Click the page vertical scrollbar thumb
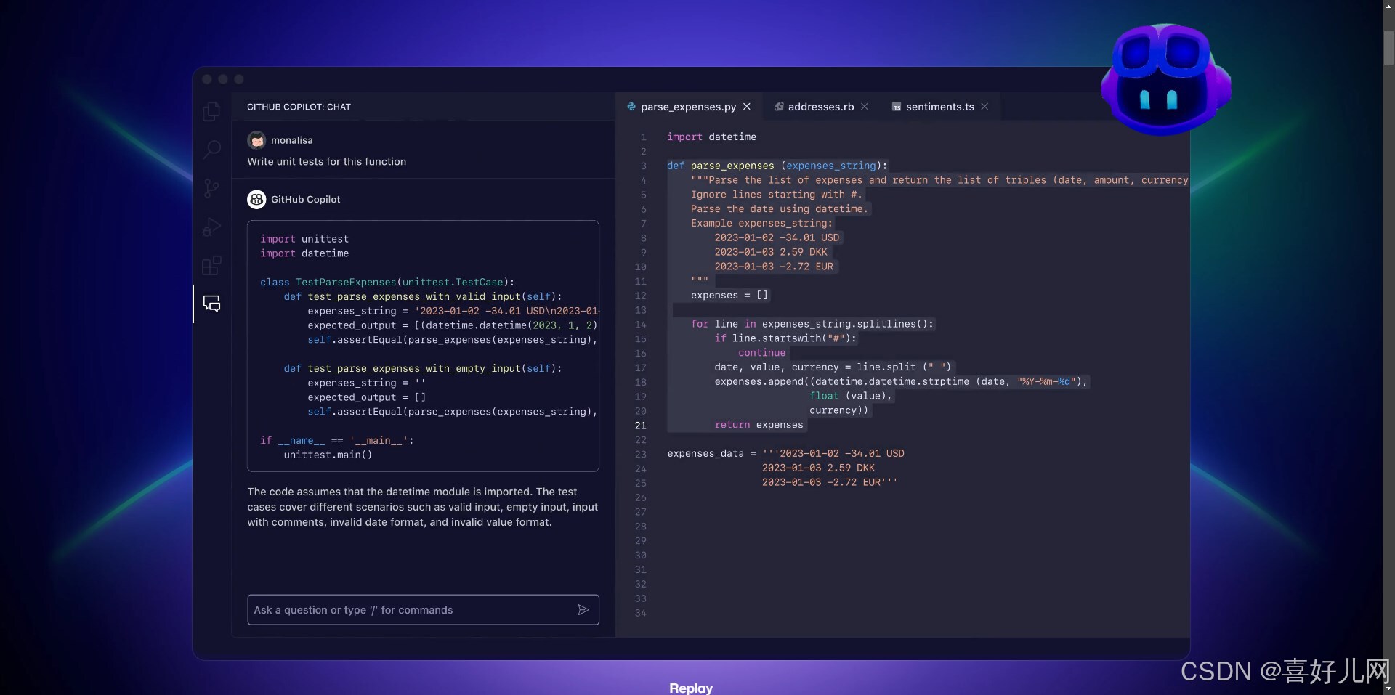The height and width of the screenshot is (695, 1395). [x=1388, y=48]
